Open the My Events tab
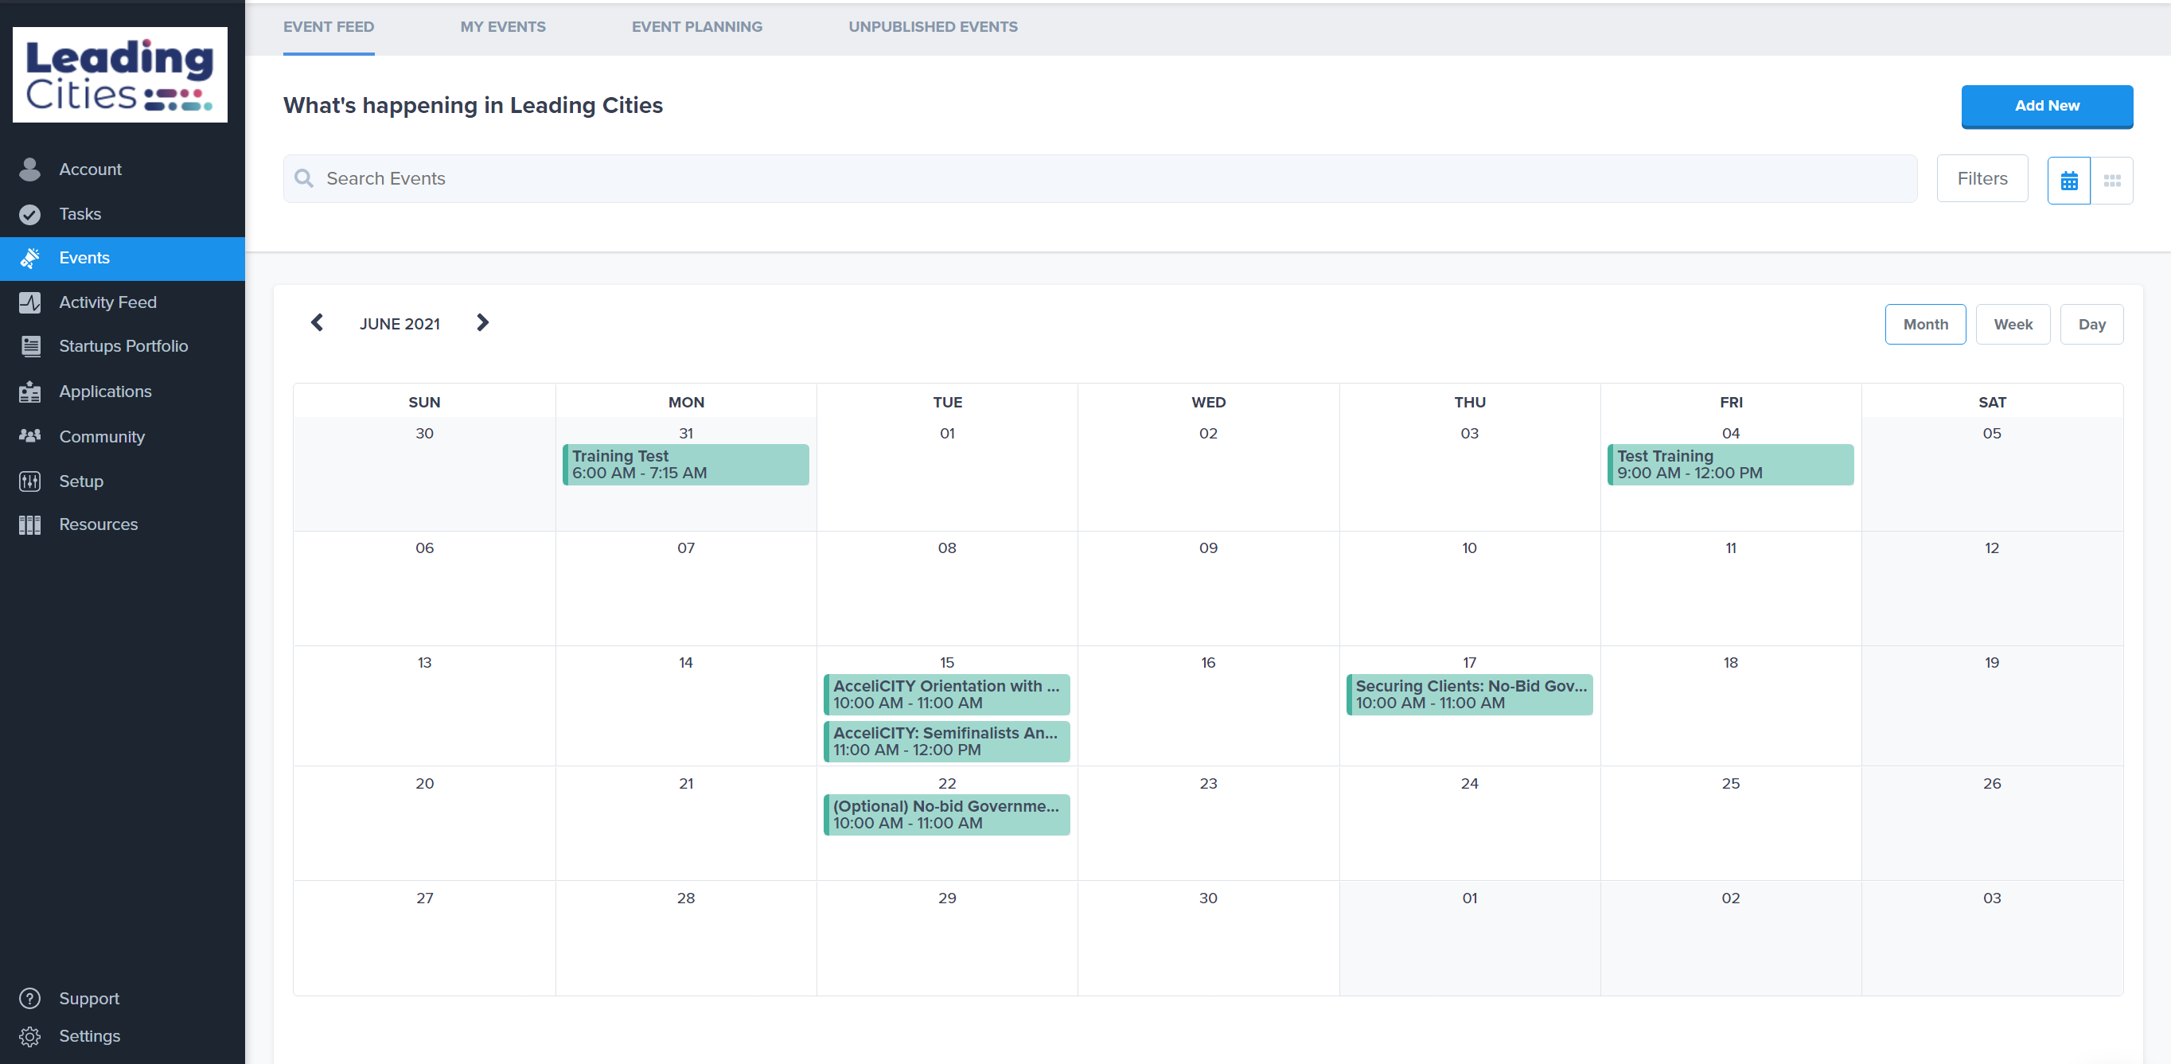The image size is (2171, 1064). tap(503, 27)
